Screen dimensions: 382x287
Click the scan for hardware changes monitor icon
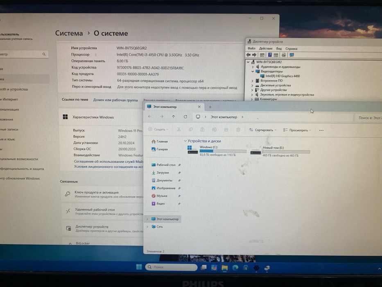[x=292, y=55]
